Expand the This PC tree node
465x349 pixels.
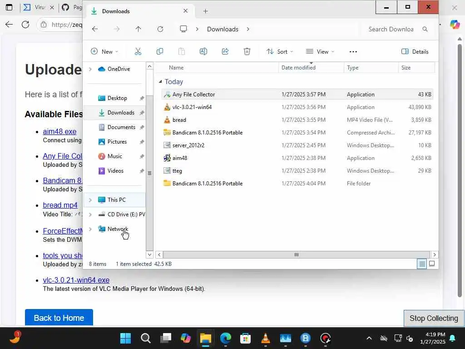(90, 200)
